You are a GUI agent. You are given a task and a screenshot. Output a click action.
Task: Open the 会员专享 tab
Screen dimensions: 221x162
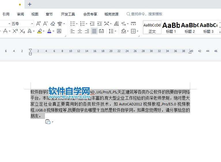tap(90, 14)
